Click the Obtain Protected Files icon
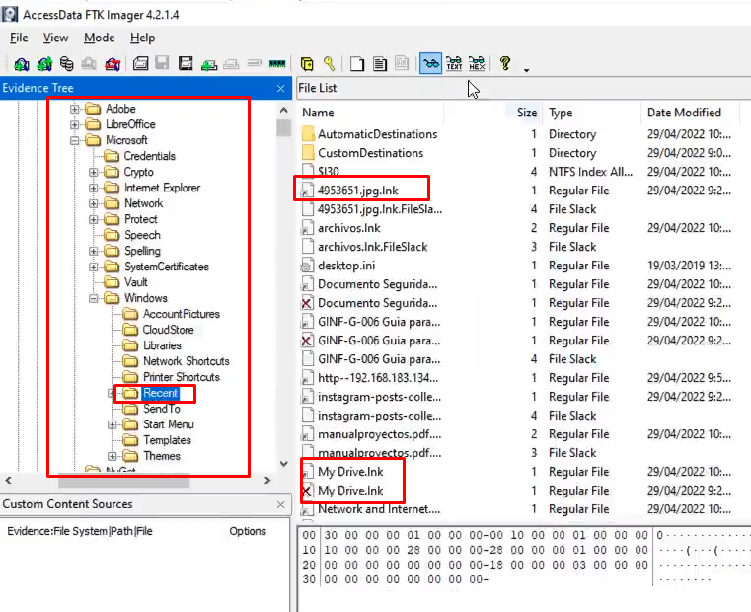The height and width of the screenshot is (612, 751). (x=307, y=64)
